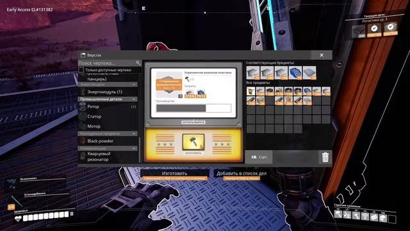Collapse the Промышленные детали category
Screen dimensions: 410x231
pos(134,99)
